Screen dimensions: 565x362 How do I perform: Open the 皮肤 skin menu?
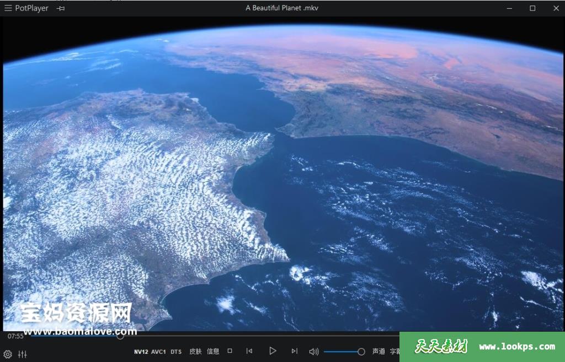pos(195,352)
